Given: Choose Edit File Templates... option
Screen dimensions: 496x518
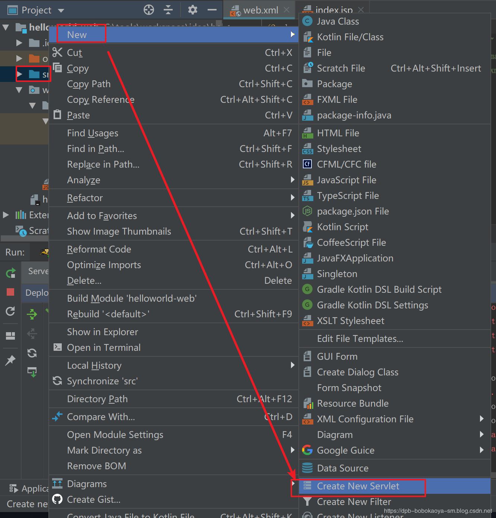Looking at the screenshot, I should tap(360, 339).
